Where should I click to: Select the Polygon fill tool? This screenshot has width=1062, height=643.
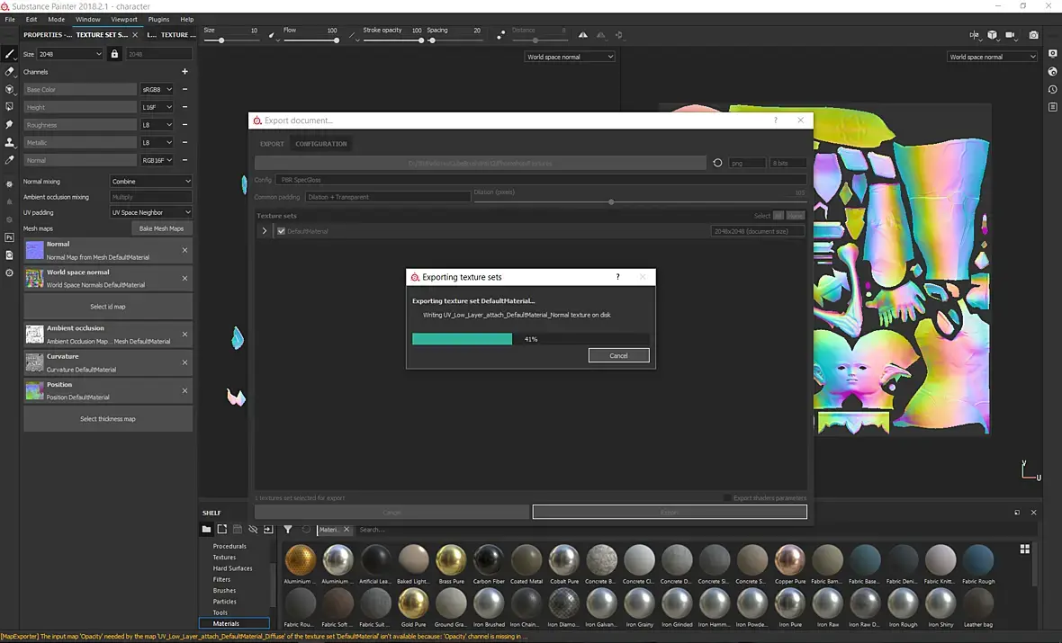[x=10, y=106]
